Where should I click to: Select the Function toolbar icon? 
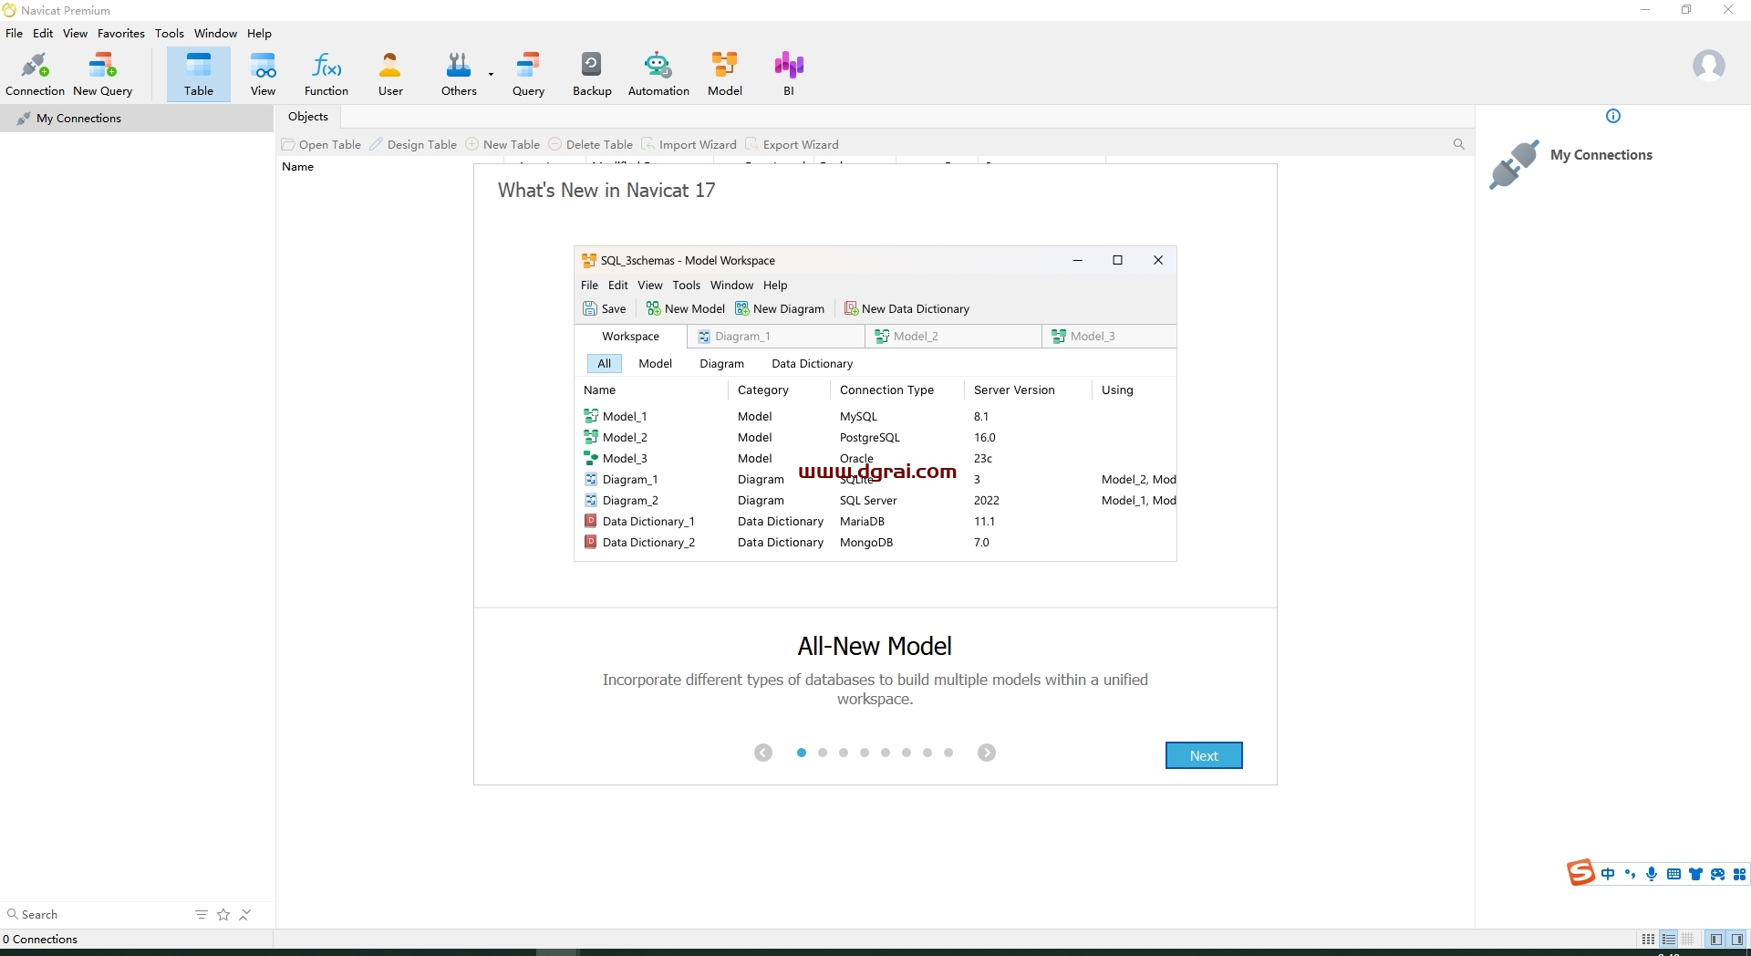326,74
